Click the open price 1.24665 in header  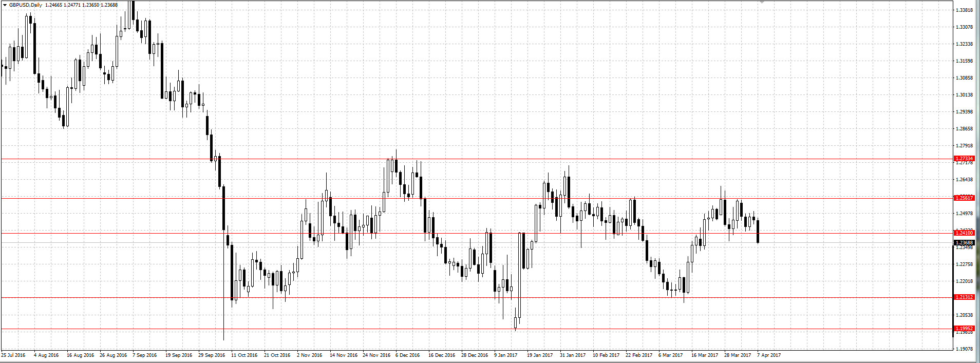click(x=53, y=5)
